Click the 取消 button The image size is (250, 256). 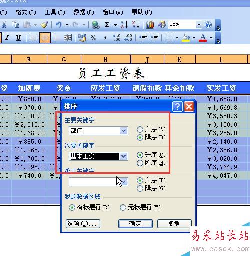point(174,224)
